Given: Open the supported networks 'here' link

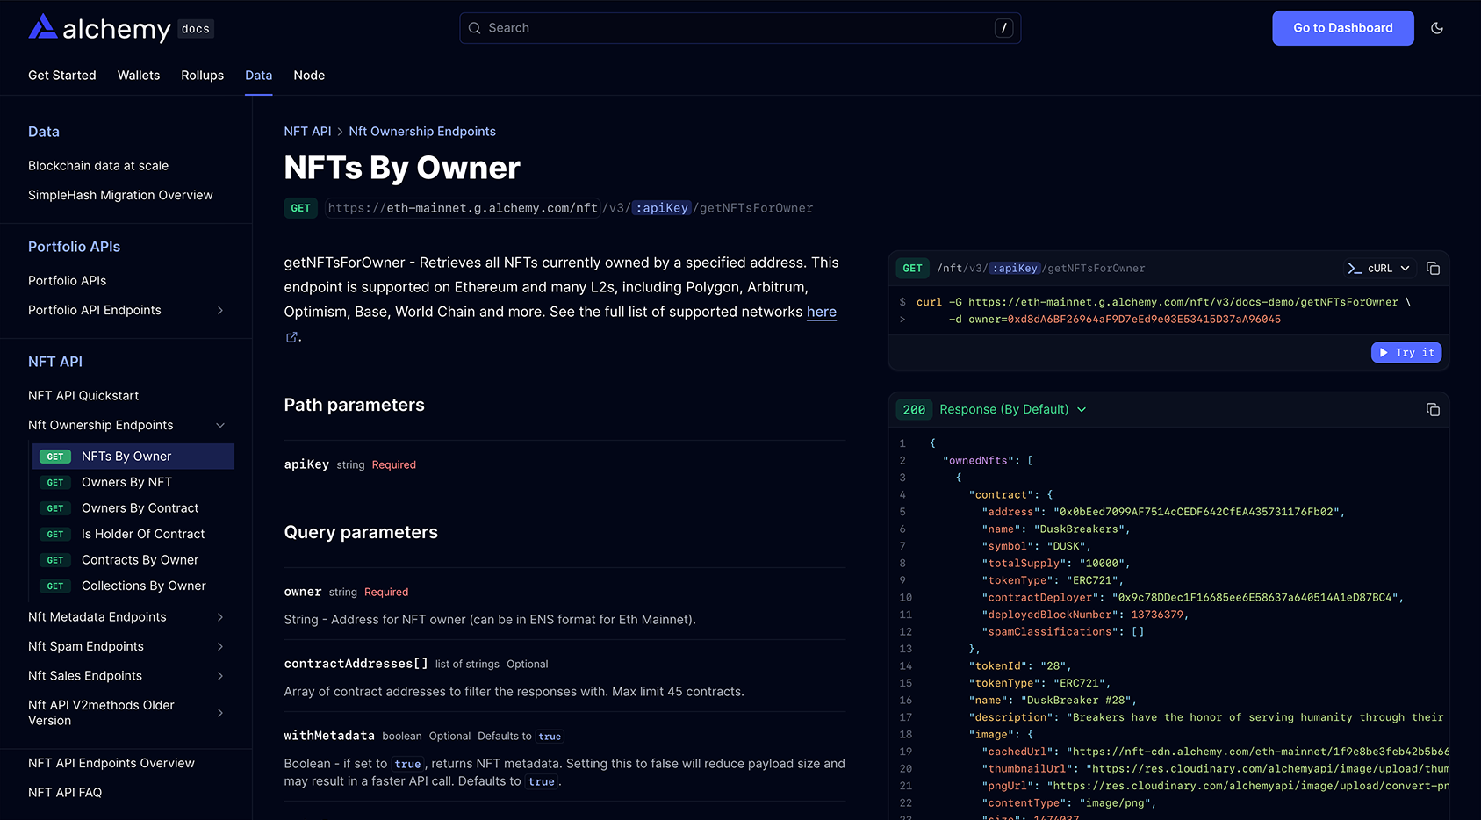Looking at the screenshot, I should 821,312.
